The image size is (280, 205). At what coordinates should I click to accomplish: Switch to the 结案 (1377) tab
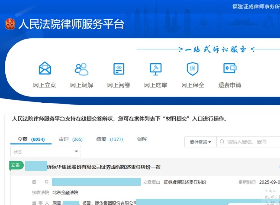(x=109, y=139)
